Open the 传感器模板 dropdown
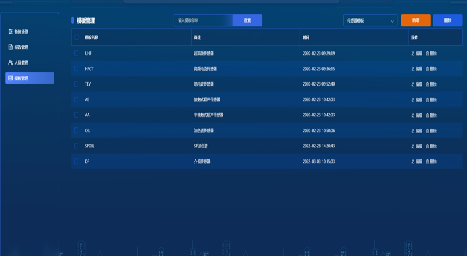 [370, 20]
